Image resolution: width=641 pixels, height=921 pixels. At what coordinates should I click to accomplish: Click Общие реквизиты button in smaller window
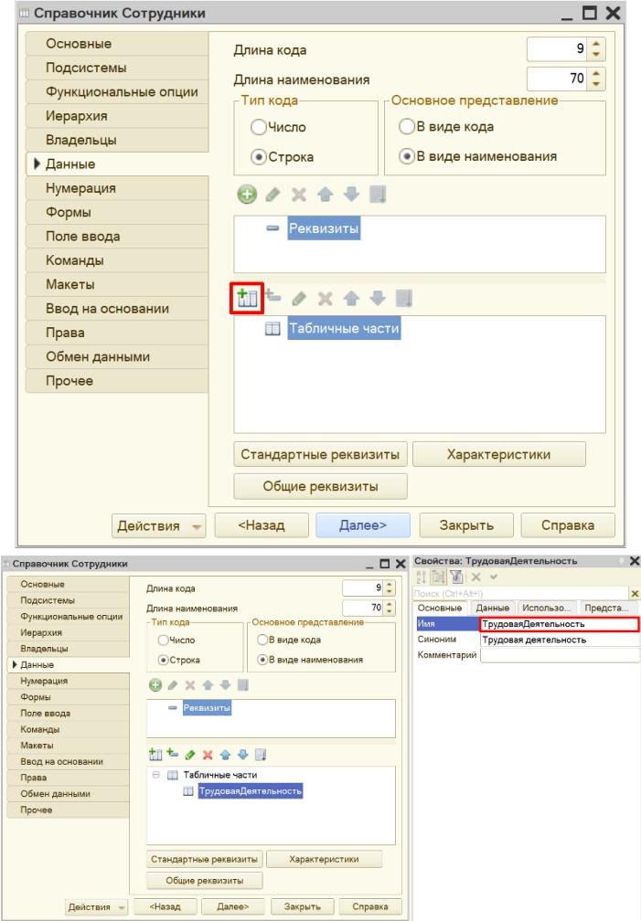(x=205, y=881)
